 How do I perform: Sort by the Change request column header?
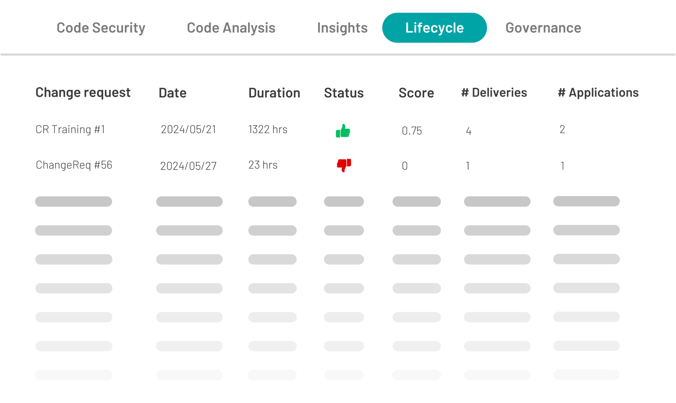[x=83, y=93]
